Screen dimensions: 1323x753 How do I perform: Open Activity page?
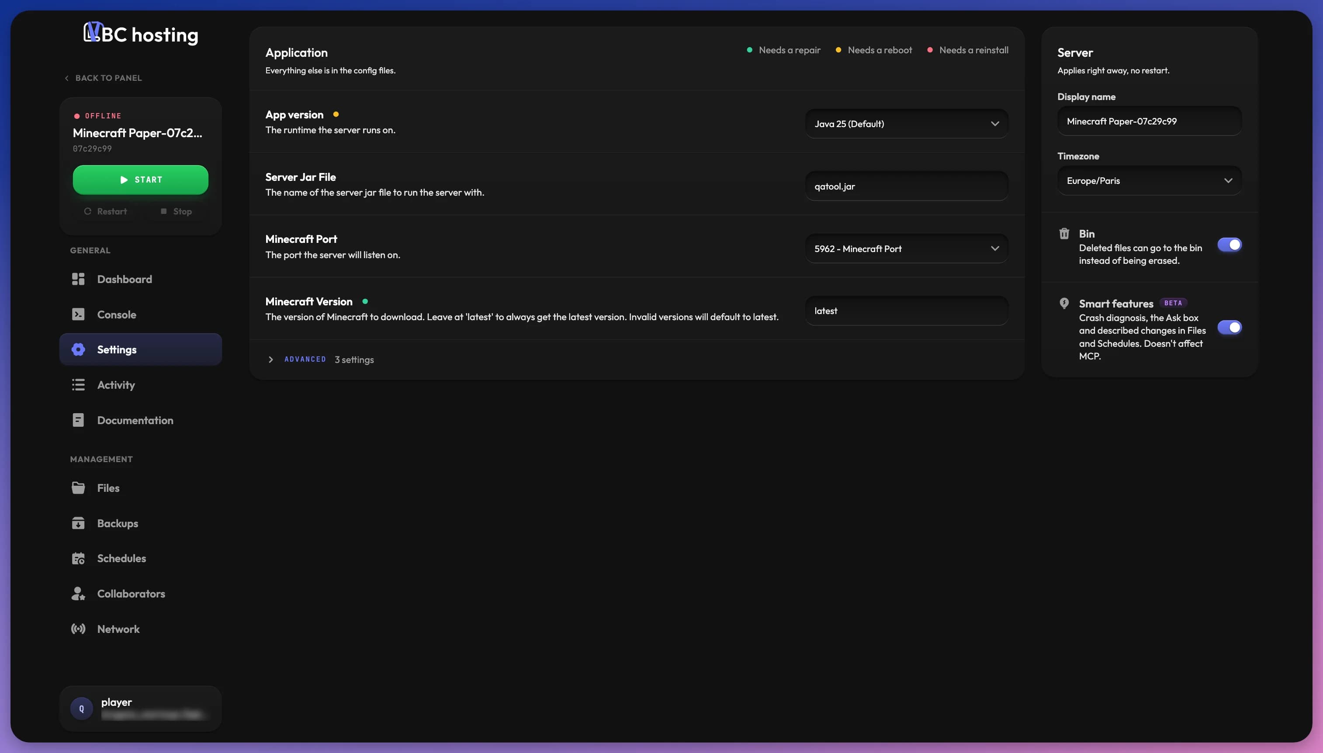(141, 385)
